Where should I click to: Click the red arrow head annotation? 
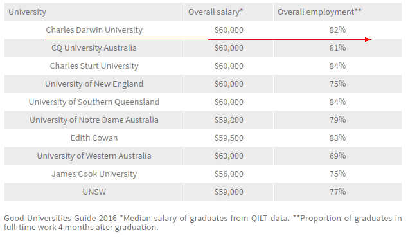368,40
